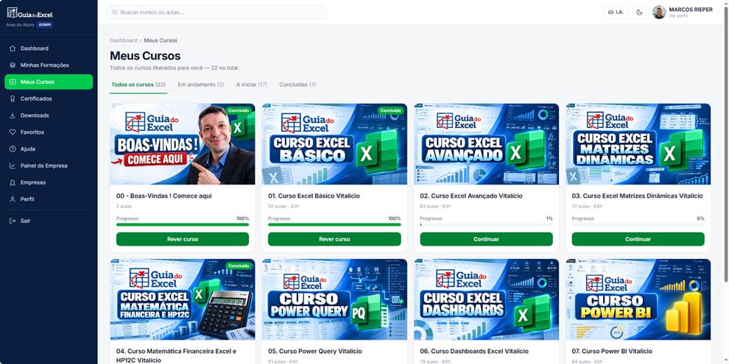Click the Certificados award icon
Viewport: 729px width, 364px height.
(x=13, y=99)
